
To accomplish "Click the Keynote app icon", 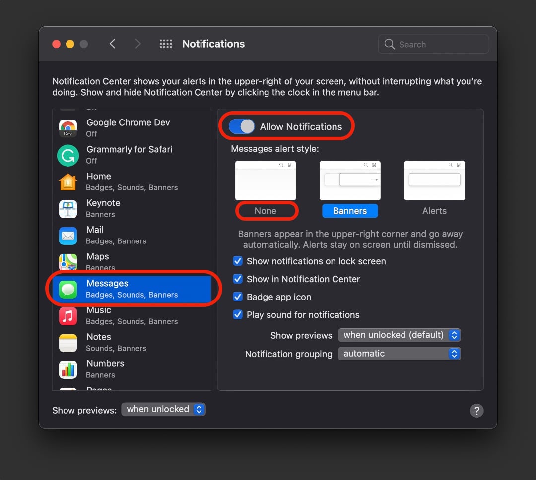I will click(68, 209).
